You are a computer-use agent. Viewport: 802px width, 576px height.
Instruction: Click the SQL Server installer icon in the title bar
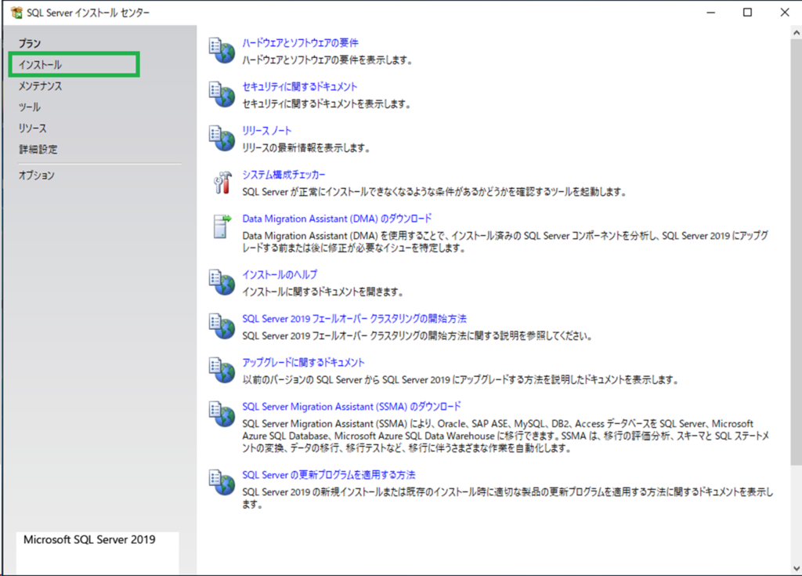click(17, 13)
